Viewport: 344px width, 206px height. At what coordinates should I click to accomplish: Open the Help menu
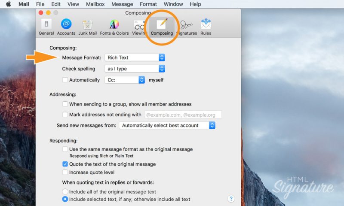[x=196, y=4]
